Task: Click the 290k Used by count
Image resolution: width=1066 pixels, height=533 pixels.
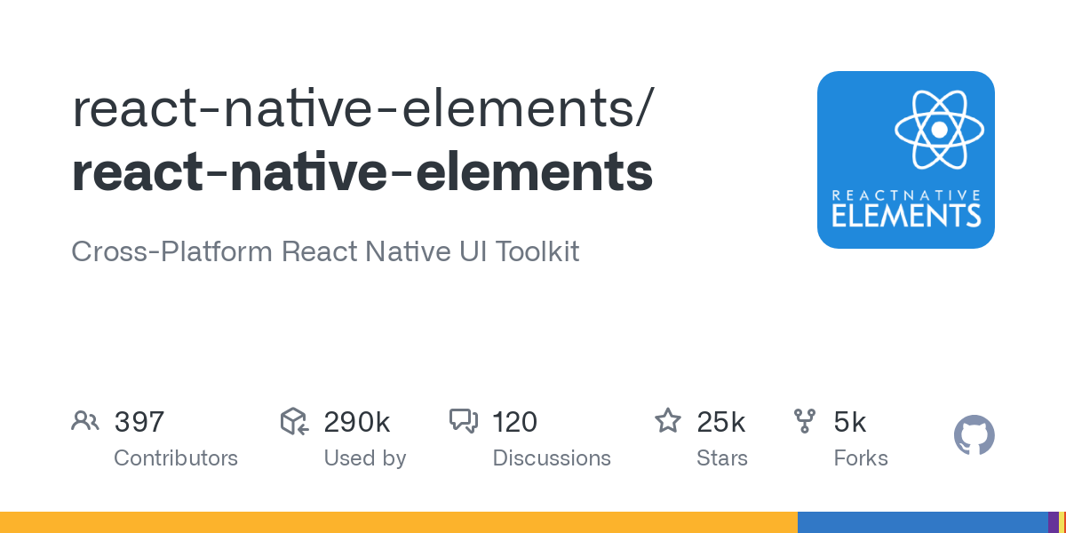Action: [357, 422]
